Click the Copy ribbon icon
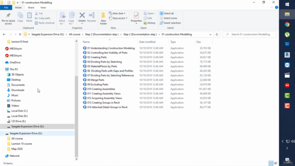295x166 pixels. tap(20, 18)
